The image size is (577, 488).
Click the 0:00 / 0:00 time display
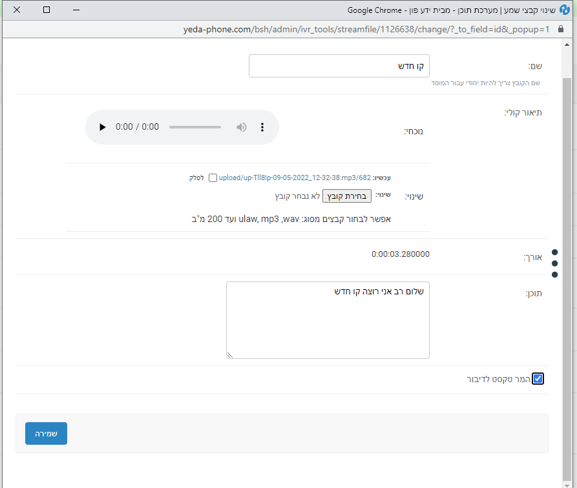[137, 127]
